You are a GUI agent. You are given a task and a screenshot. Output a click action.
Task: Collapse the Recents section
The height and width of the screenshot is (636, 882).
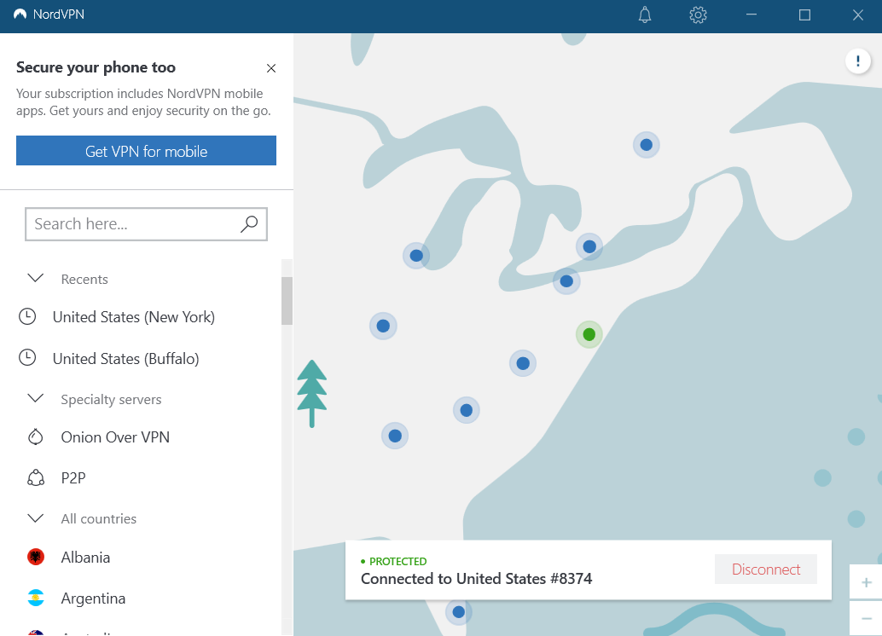pyautogui.click(x=36, y=278)
